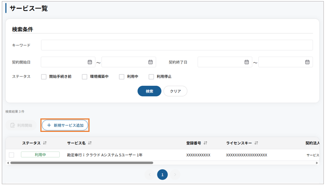This screenshot has width=326, height=186.
Task: Click the disabled 利用開始 button
Action: coord(21,125)
